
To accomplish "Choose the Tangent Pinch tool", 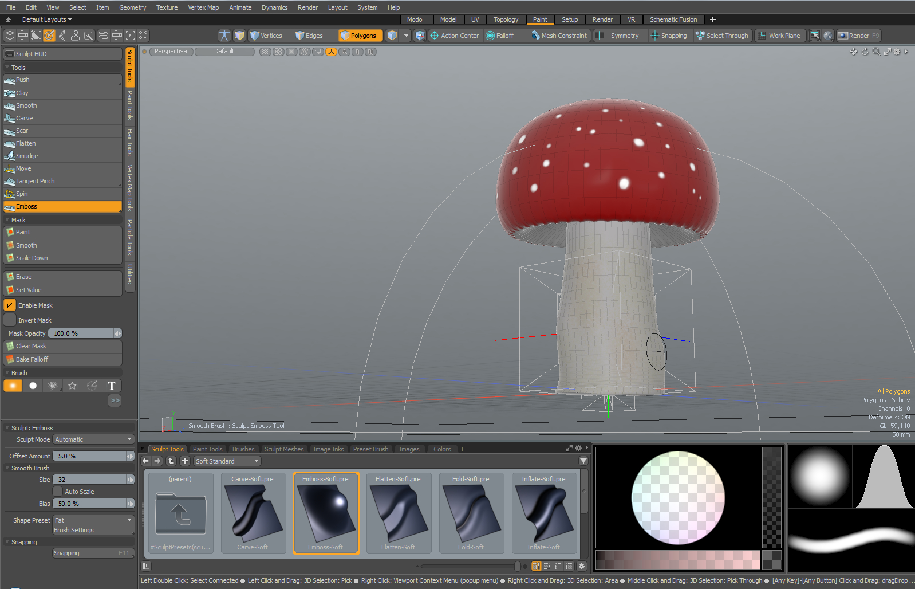I will [x=36, y=181].
